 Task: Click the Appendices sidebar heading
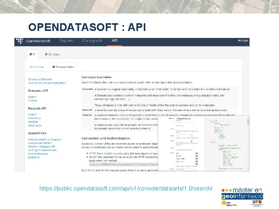[x=37, y=133]
